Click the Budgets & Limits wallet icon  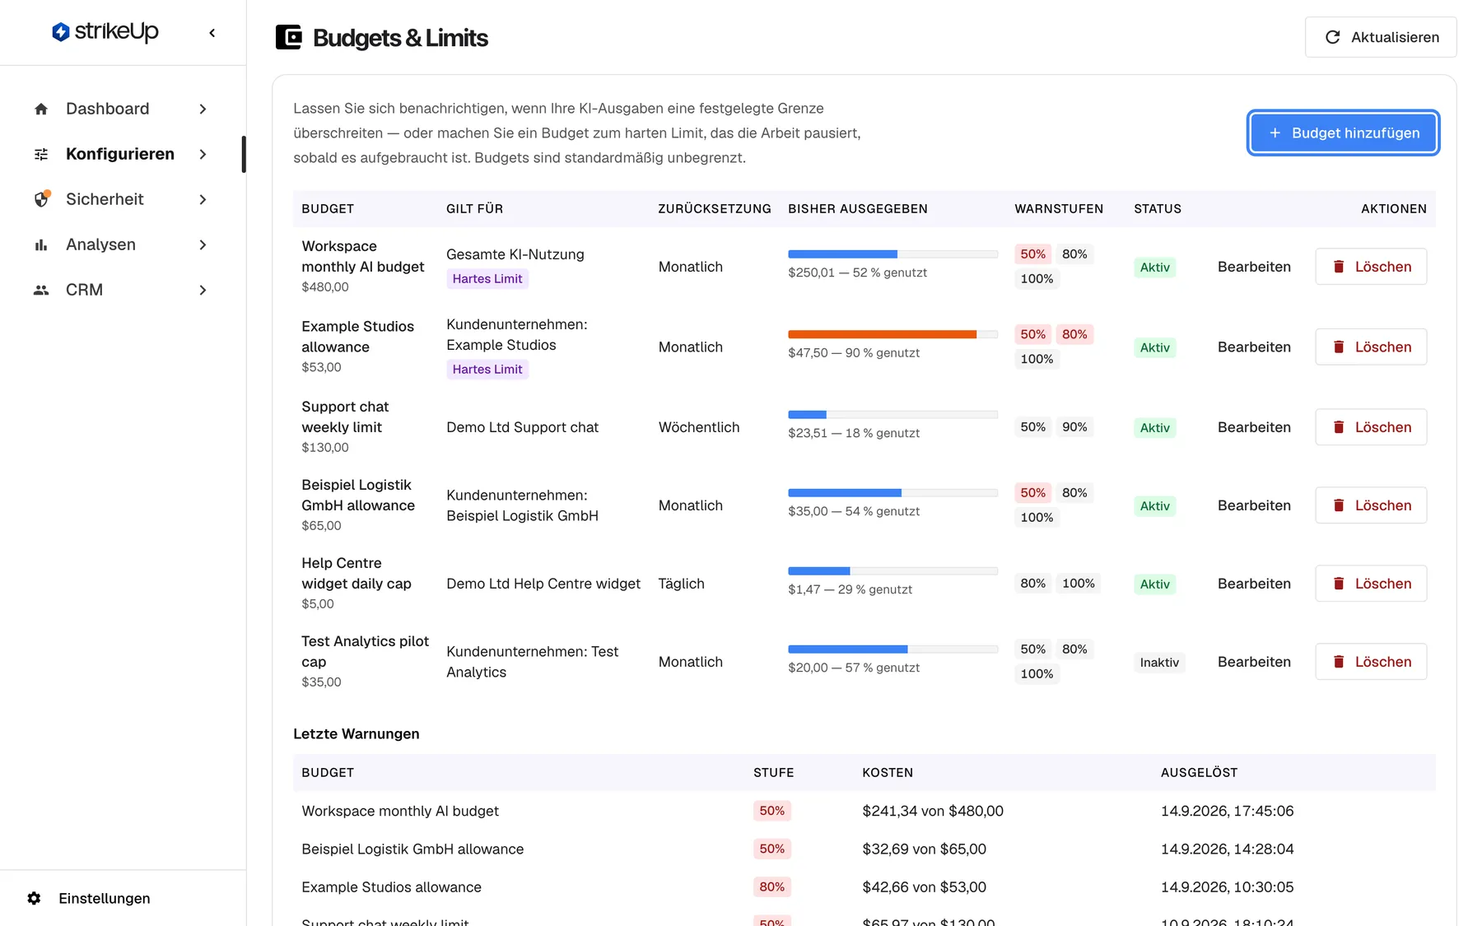[288, 37]
